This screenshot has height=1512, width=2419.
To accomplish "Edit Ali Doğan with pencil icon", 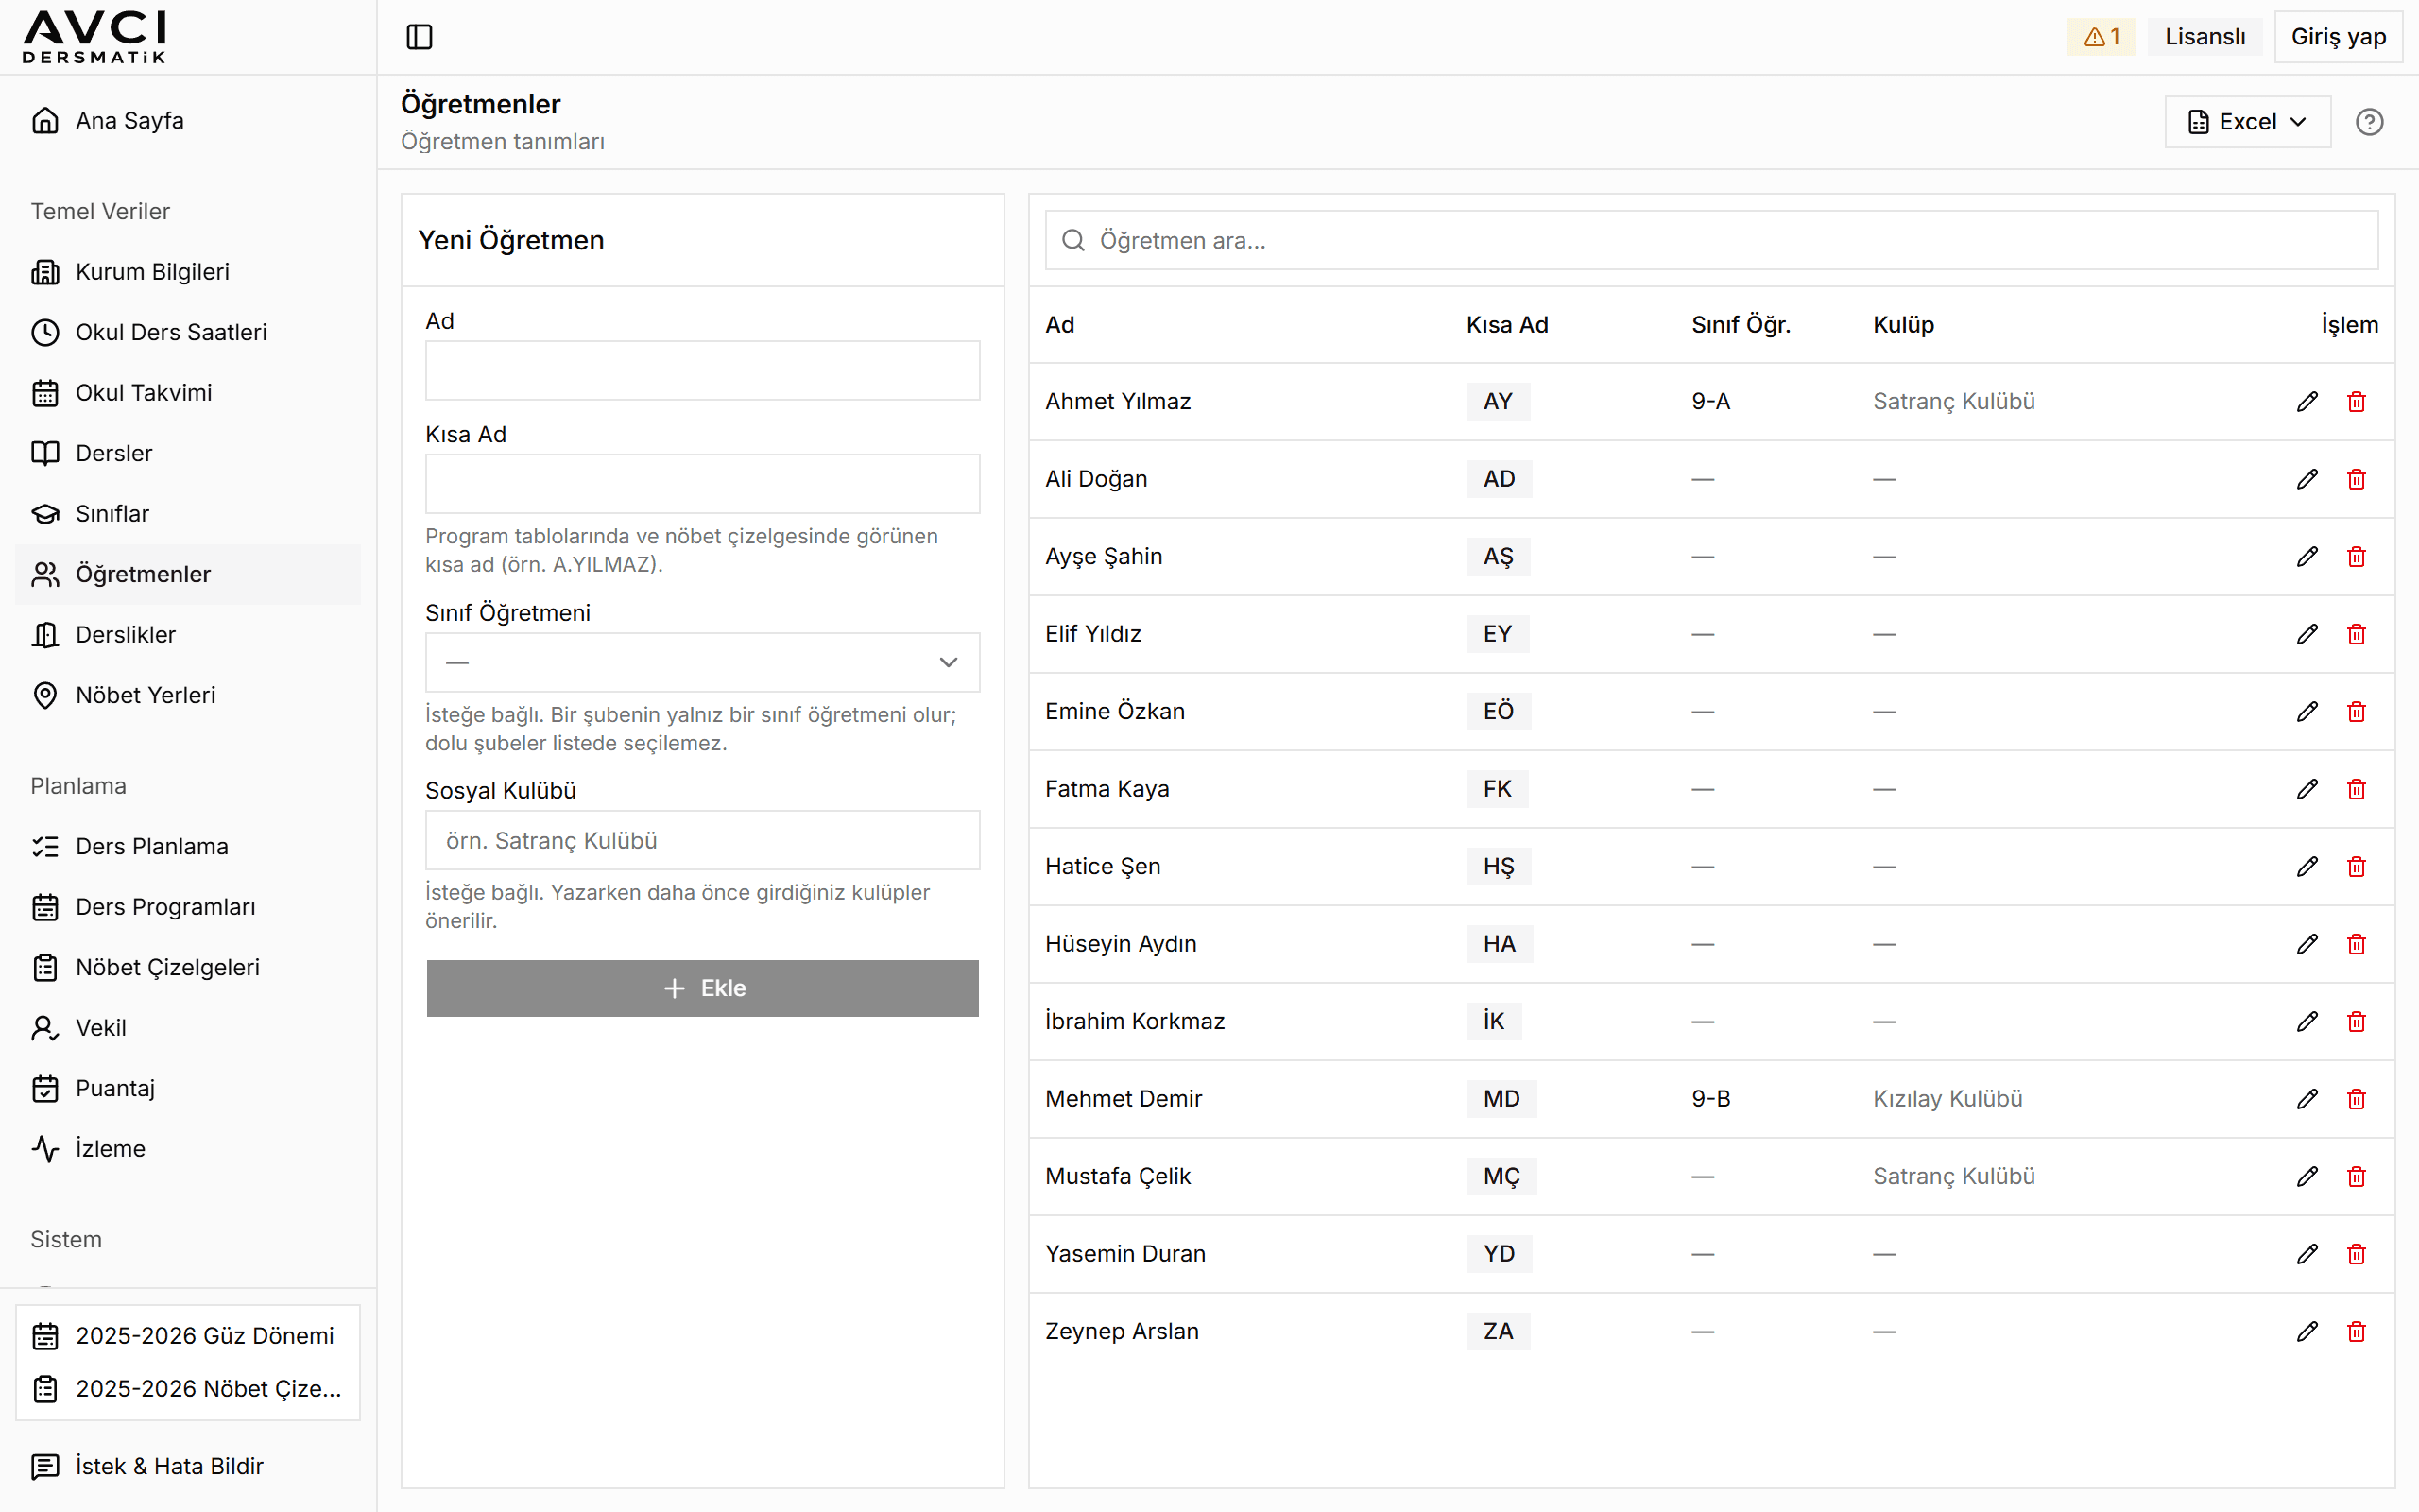I will [2307, 479].
